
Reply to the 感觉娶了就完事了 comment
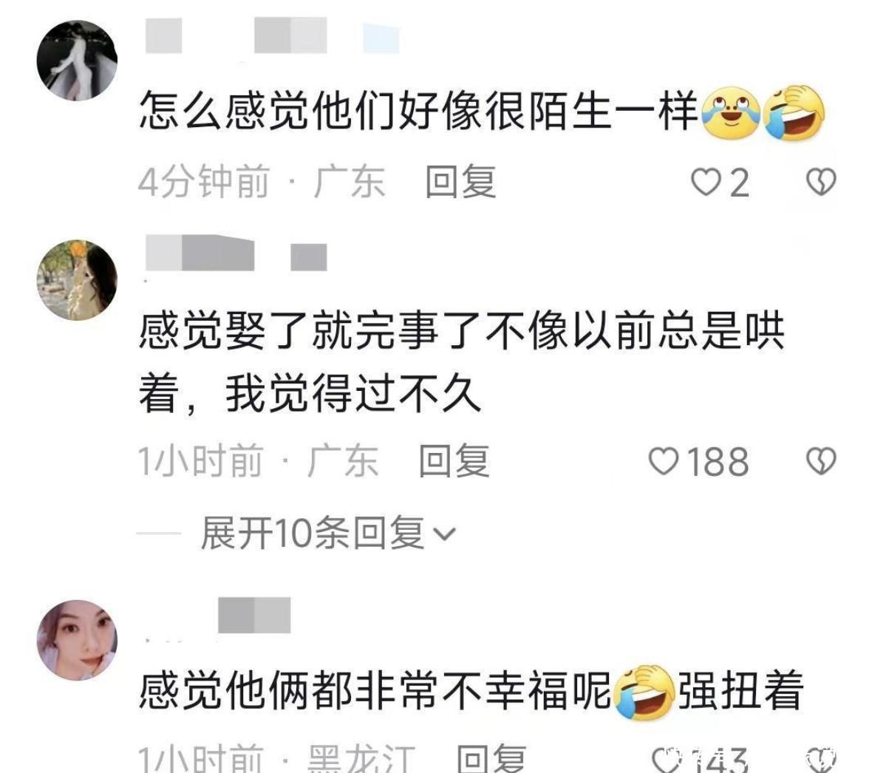[454, 461]
